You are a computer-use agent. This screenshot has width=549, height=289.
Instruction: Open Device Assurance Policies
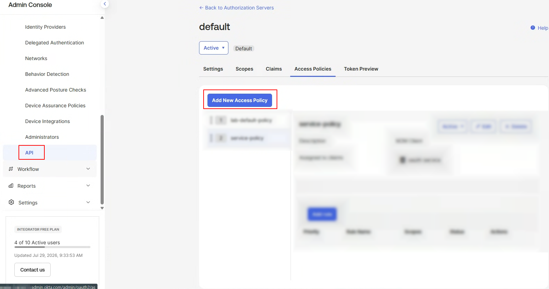coord(55,106)
